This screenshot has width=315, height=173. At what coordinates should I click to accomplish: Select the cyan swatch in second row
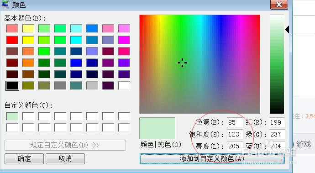(76, 40)
